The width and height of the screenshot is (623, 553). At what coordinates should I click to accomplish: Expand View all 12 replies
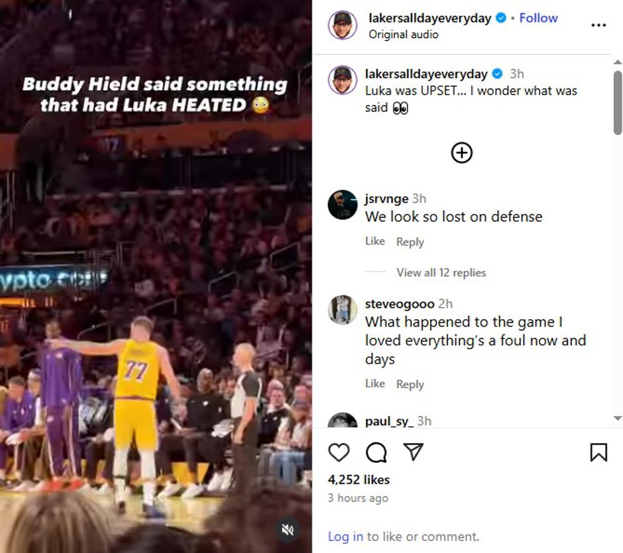pos(441,273)
